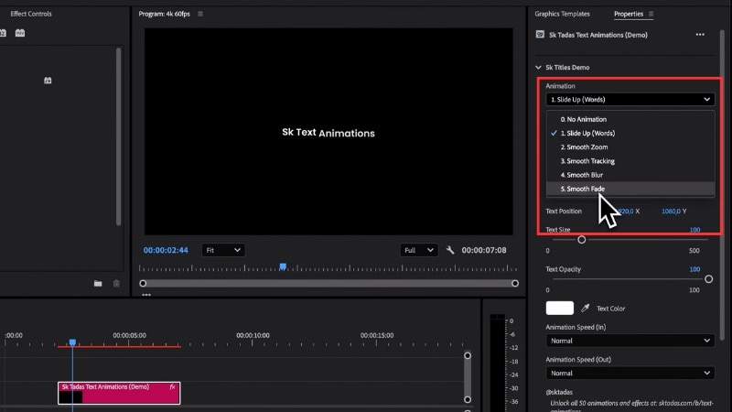732x412 pixels.
Task: Click the small calendar-like icon in Effect Controls
Action: pyautogui.click(x=48, y=81)
